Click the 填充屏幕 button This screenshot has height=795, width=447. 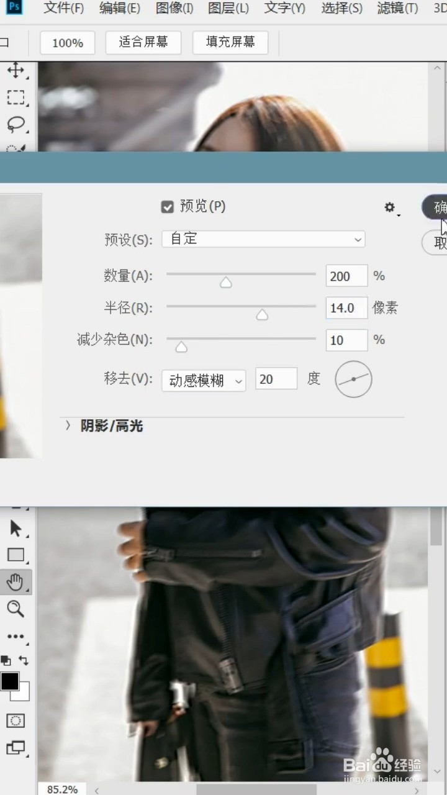click(x=230, y=42)
